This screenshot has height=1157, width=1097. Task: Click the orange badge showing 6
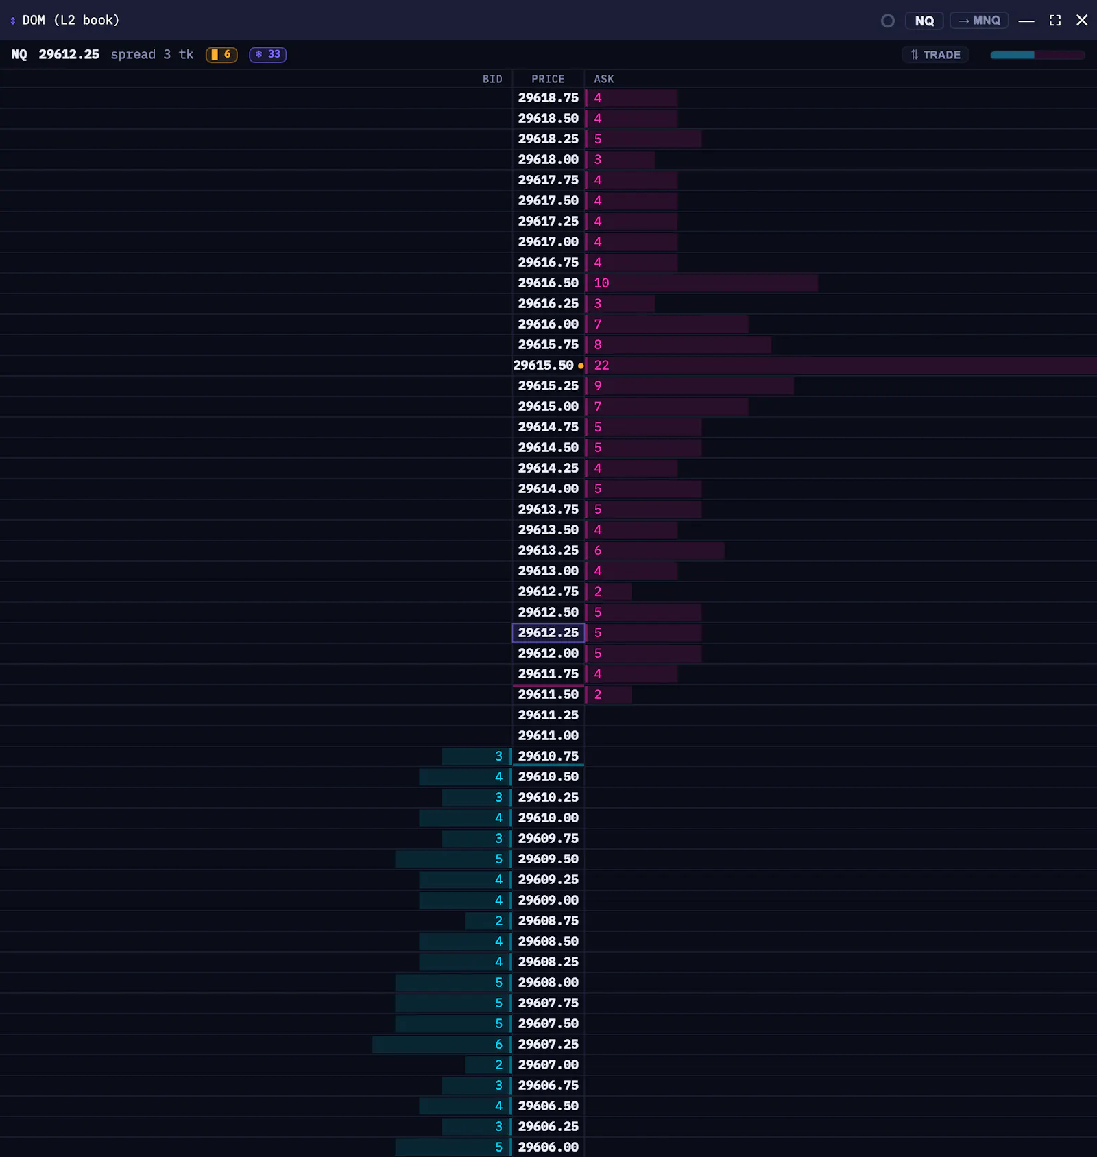coord(221,54)
